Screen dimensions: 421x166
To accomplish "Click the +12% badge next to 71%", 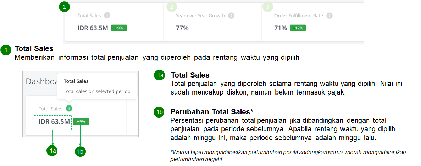I will click(x=298, y=28).
